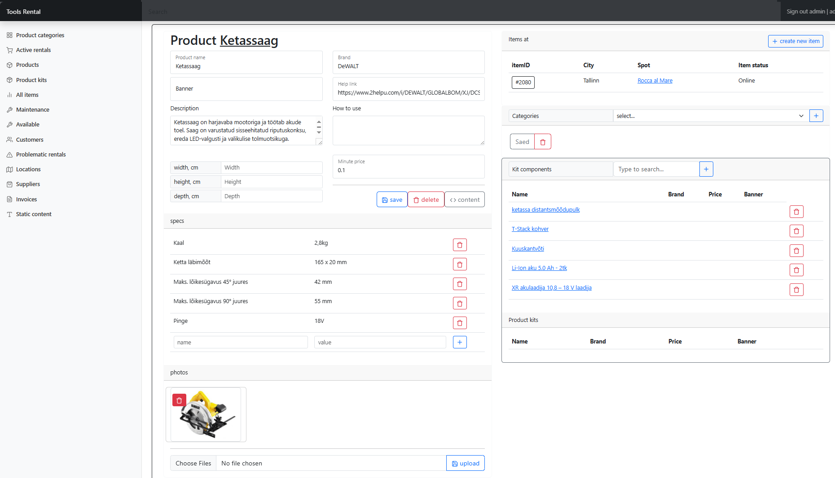Open Rocca al Mare spot link
Image resolution: width=835 pixels, height=478 pixels.
pyautogui.click(x=655, y=81)
